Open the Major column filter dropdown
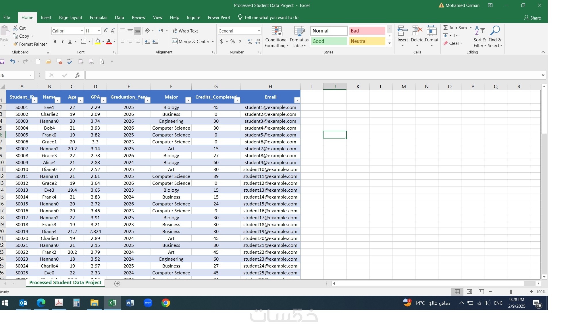The width and height of the screenshot is (568, 329). point(188,100)
